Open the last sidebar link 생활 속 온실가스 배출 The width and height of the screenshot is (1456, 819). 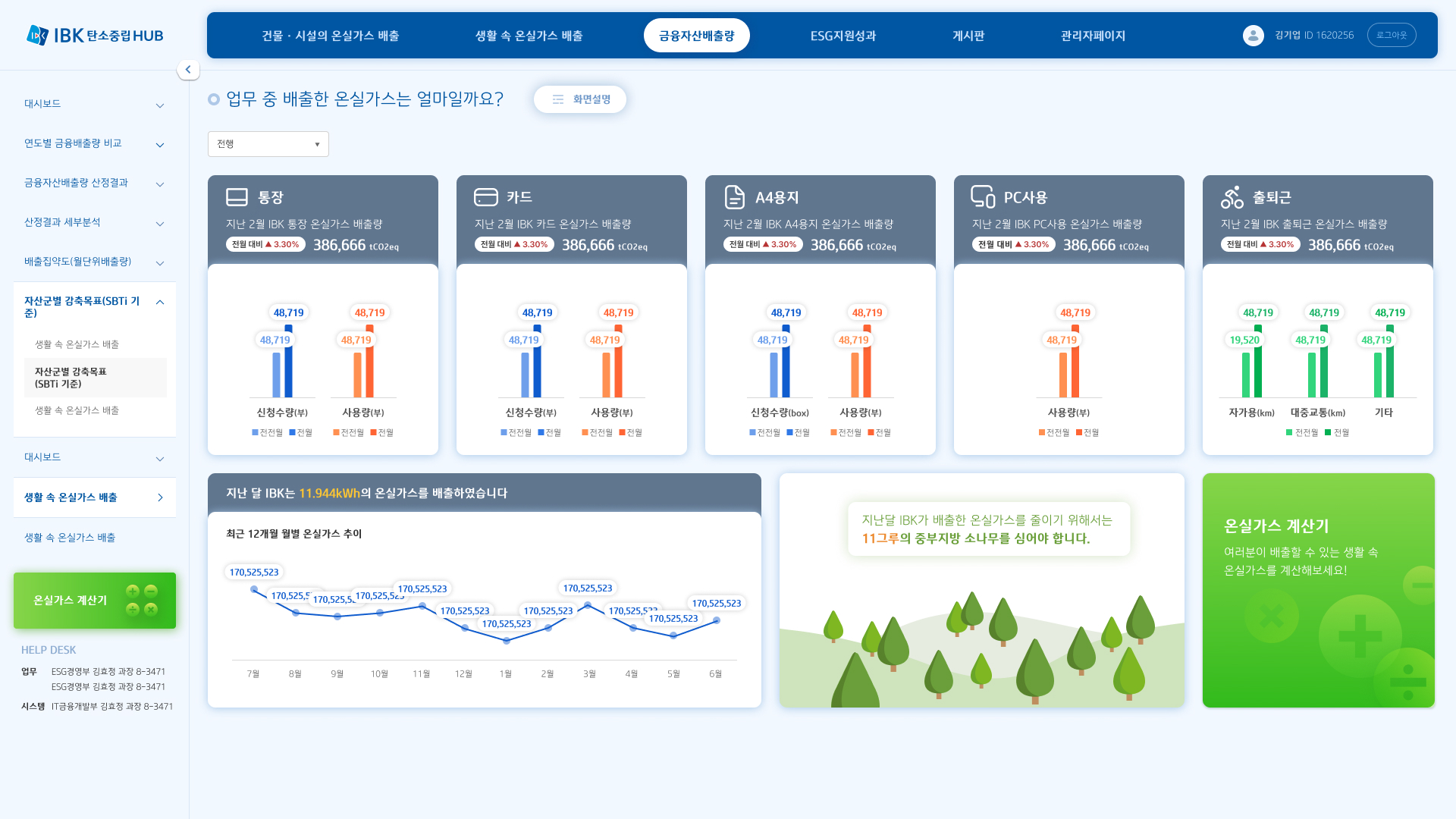[x=70, y=538]
